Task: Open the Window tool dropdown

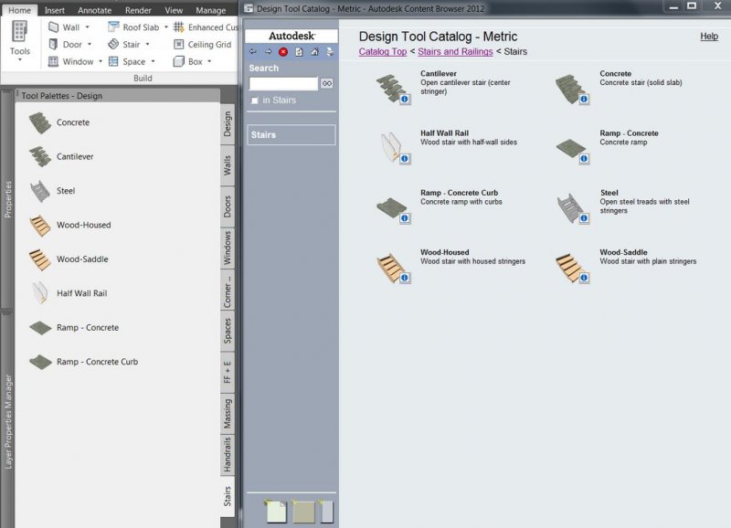Action: click(102, 60)
